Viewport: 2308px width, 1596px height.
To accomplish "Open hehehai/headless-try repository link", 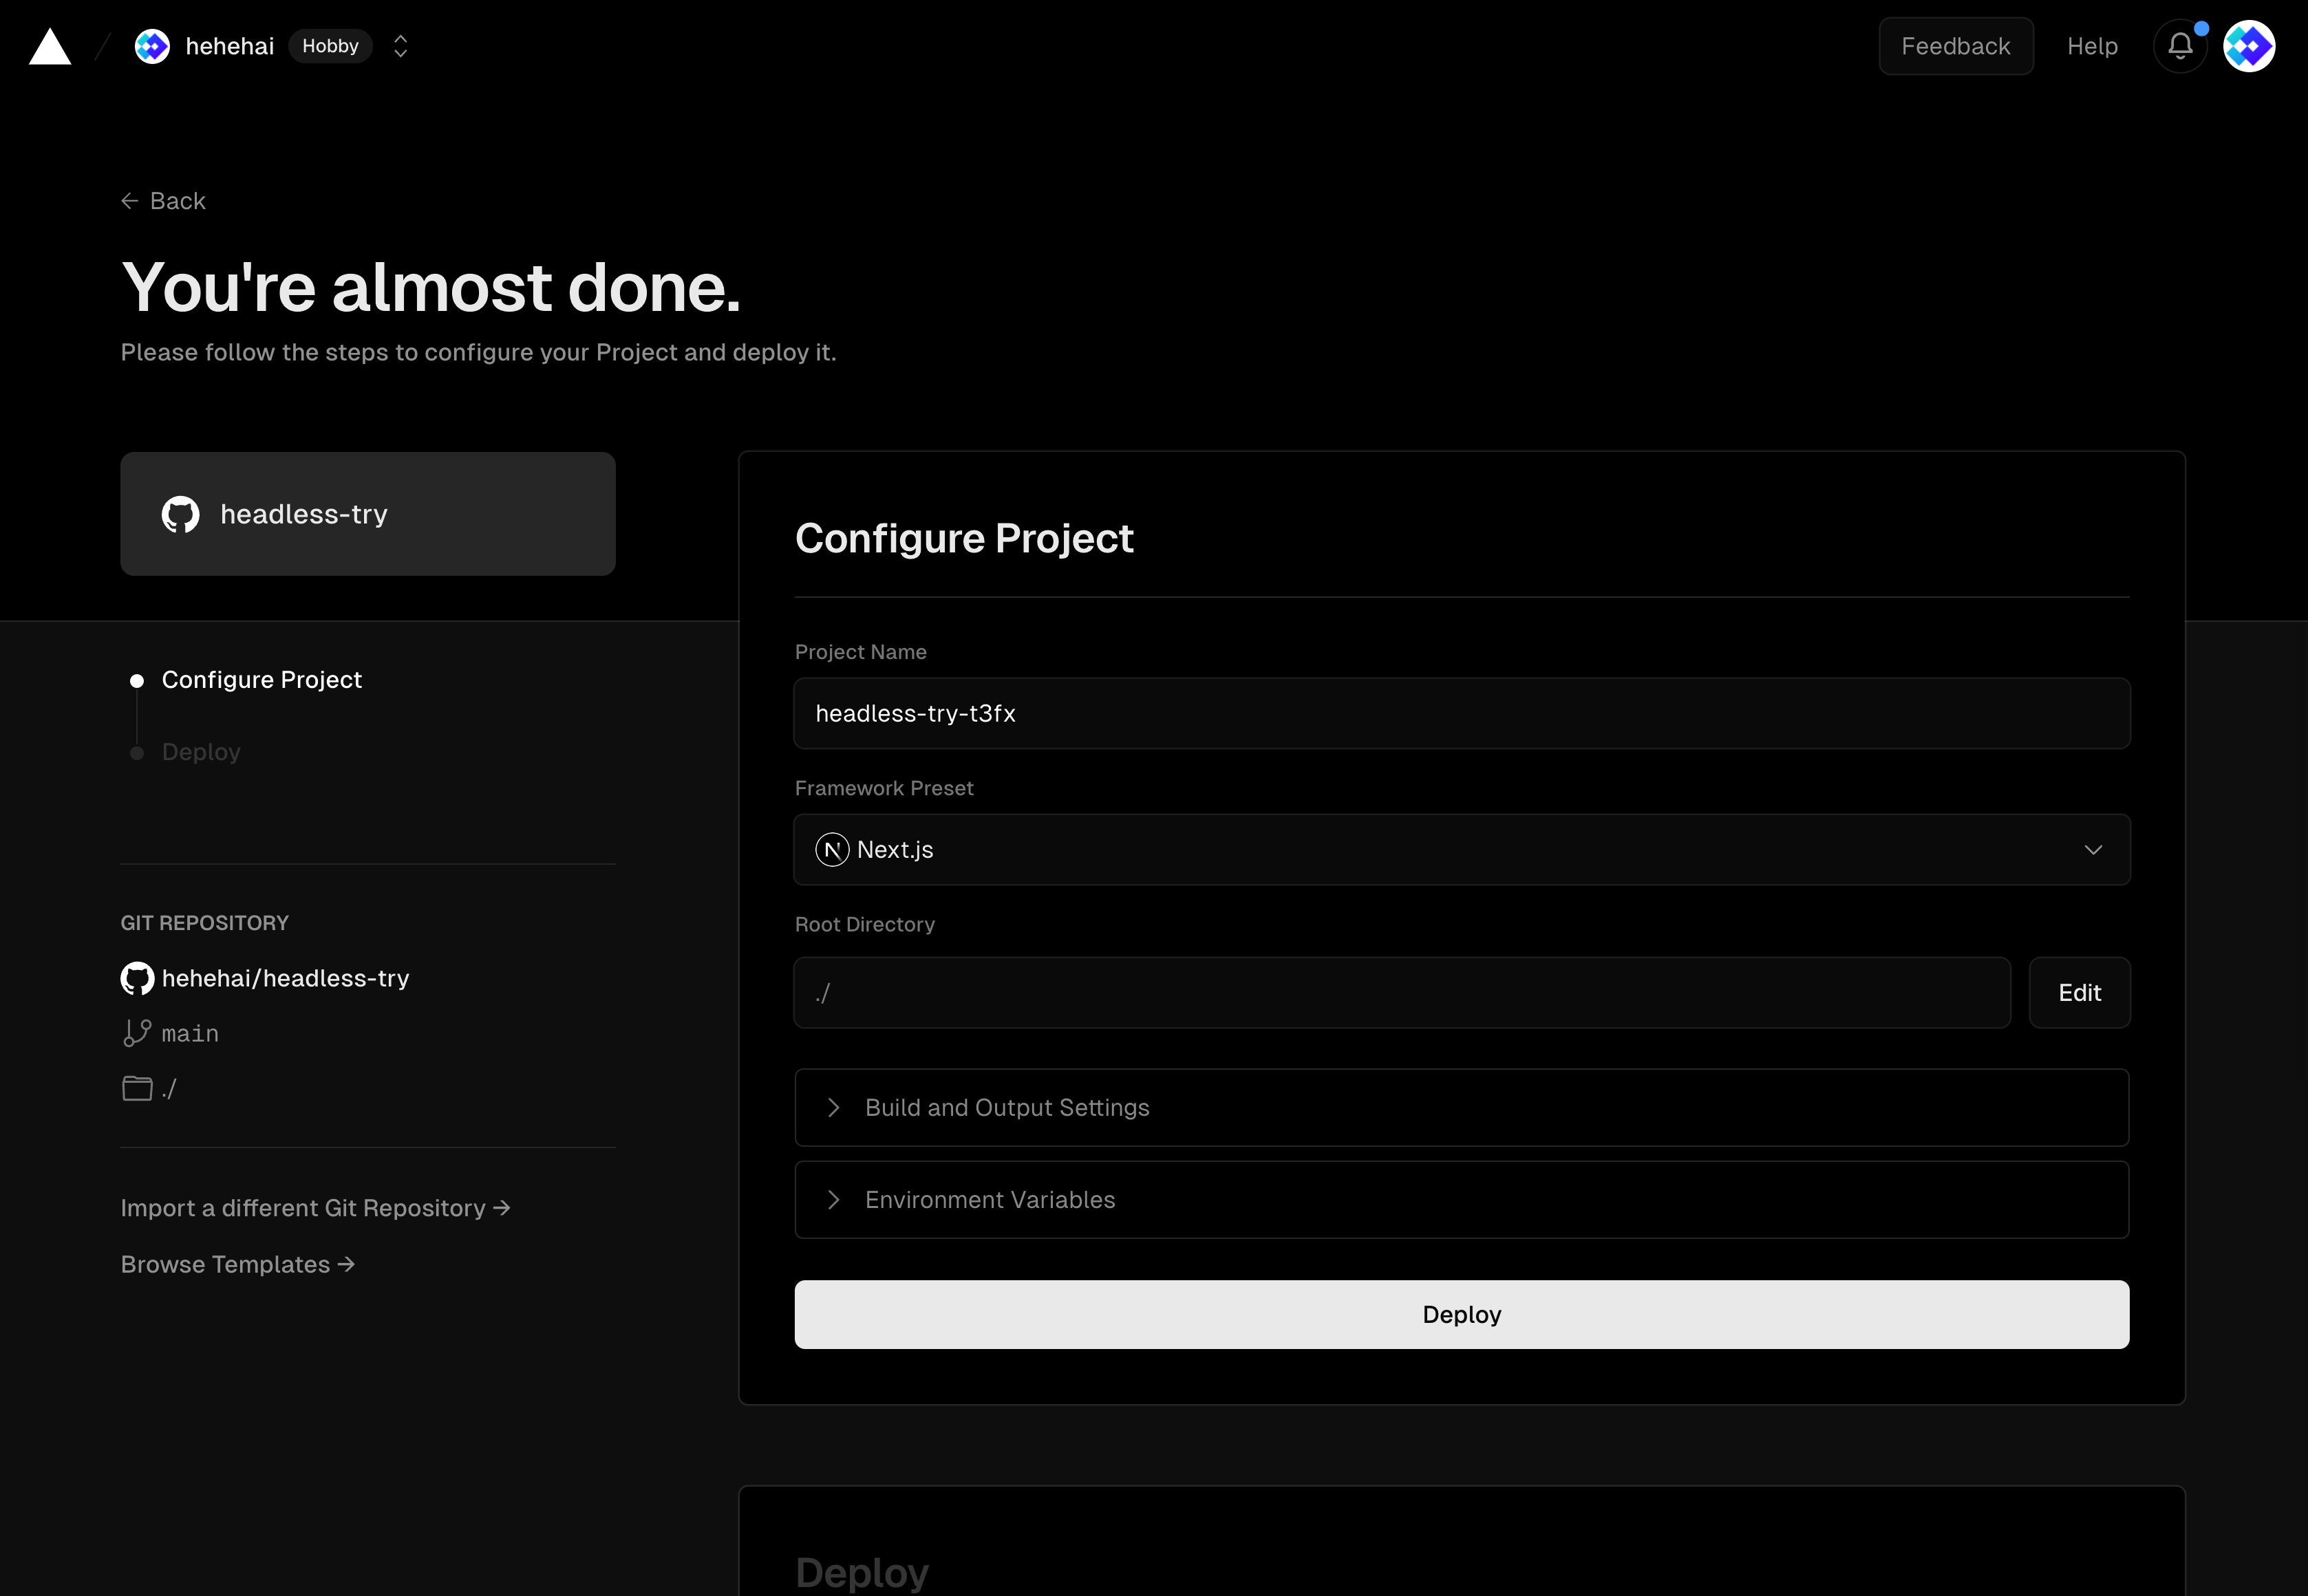I will [x=285, y=978].
